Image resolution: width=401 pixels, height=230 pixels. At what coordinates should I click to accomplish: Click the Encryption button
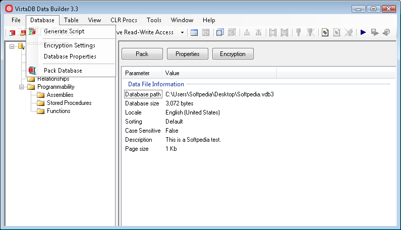(x=233, y=54)
